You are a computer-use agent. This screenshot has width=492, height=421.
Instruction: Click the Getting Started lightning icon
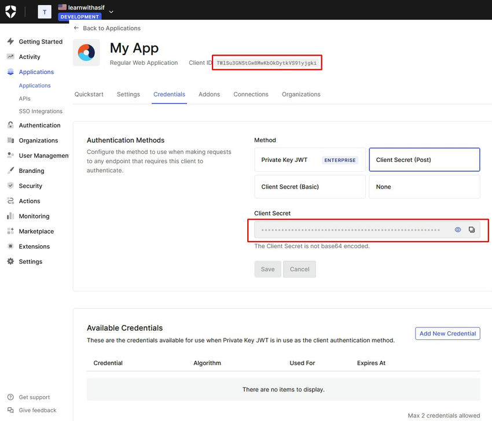tap(10, 42)
